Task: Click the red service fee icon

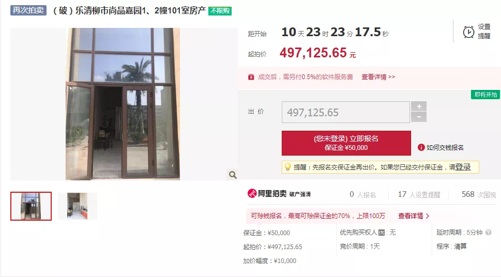Action: (x=251, y=77)
